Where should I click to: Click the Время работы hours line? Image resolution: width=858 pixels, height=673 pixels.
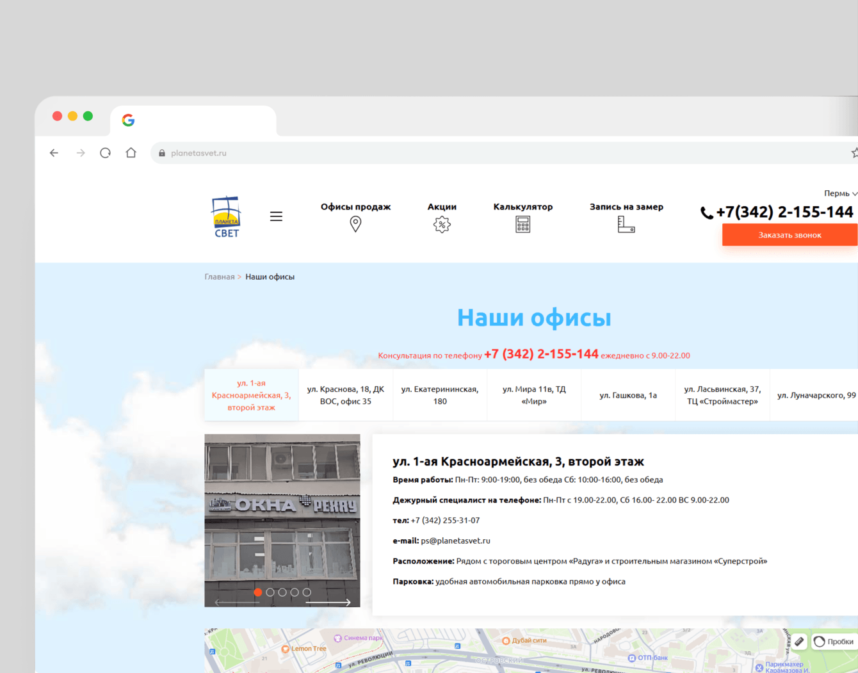(528, 480)
